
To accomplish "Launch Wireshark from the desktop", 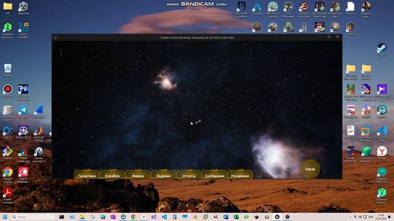I will (39, 112).
